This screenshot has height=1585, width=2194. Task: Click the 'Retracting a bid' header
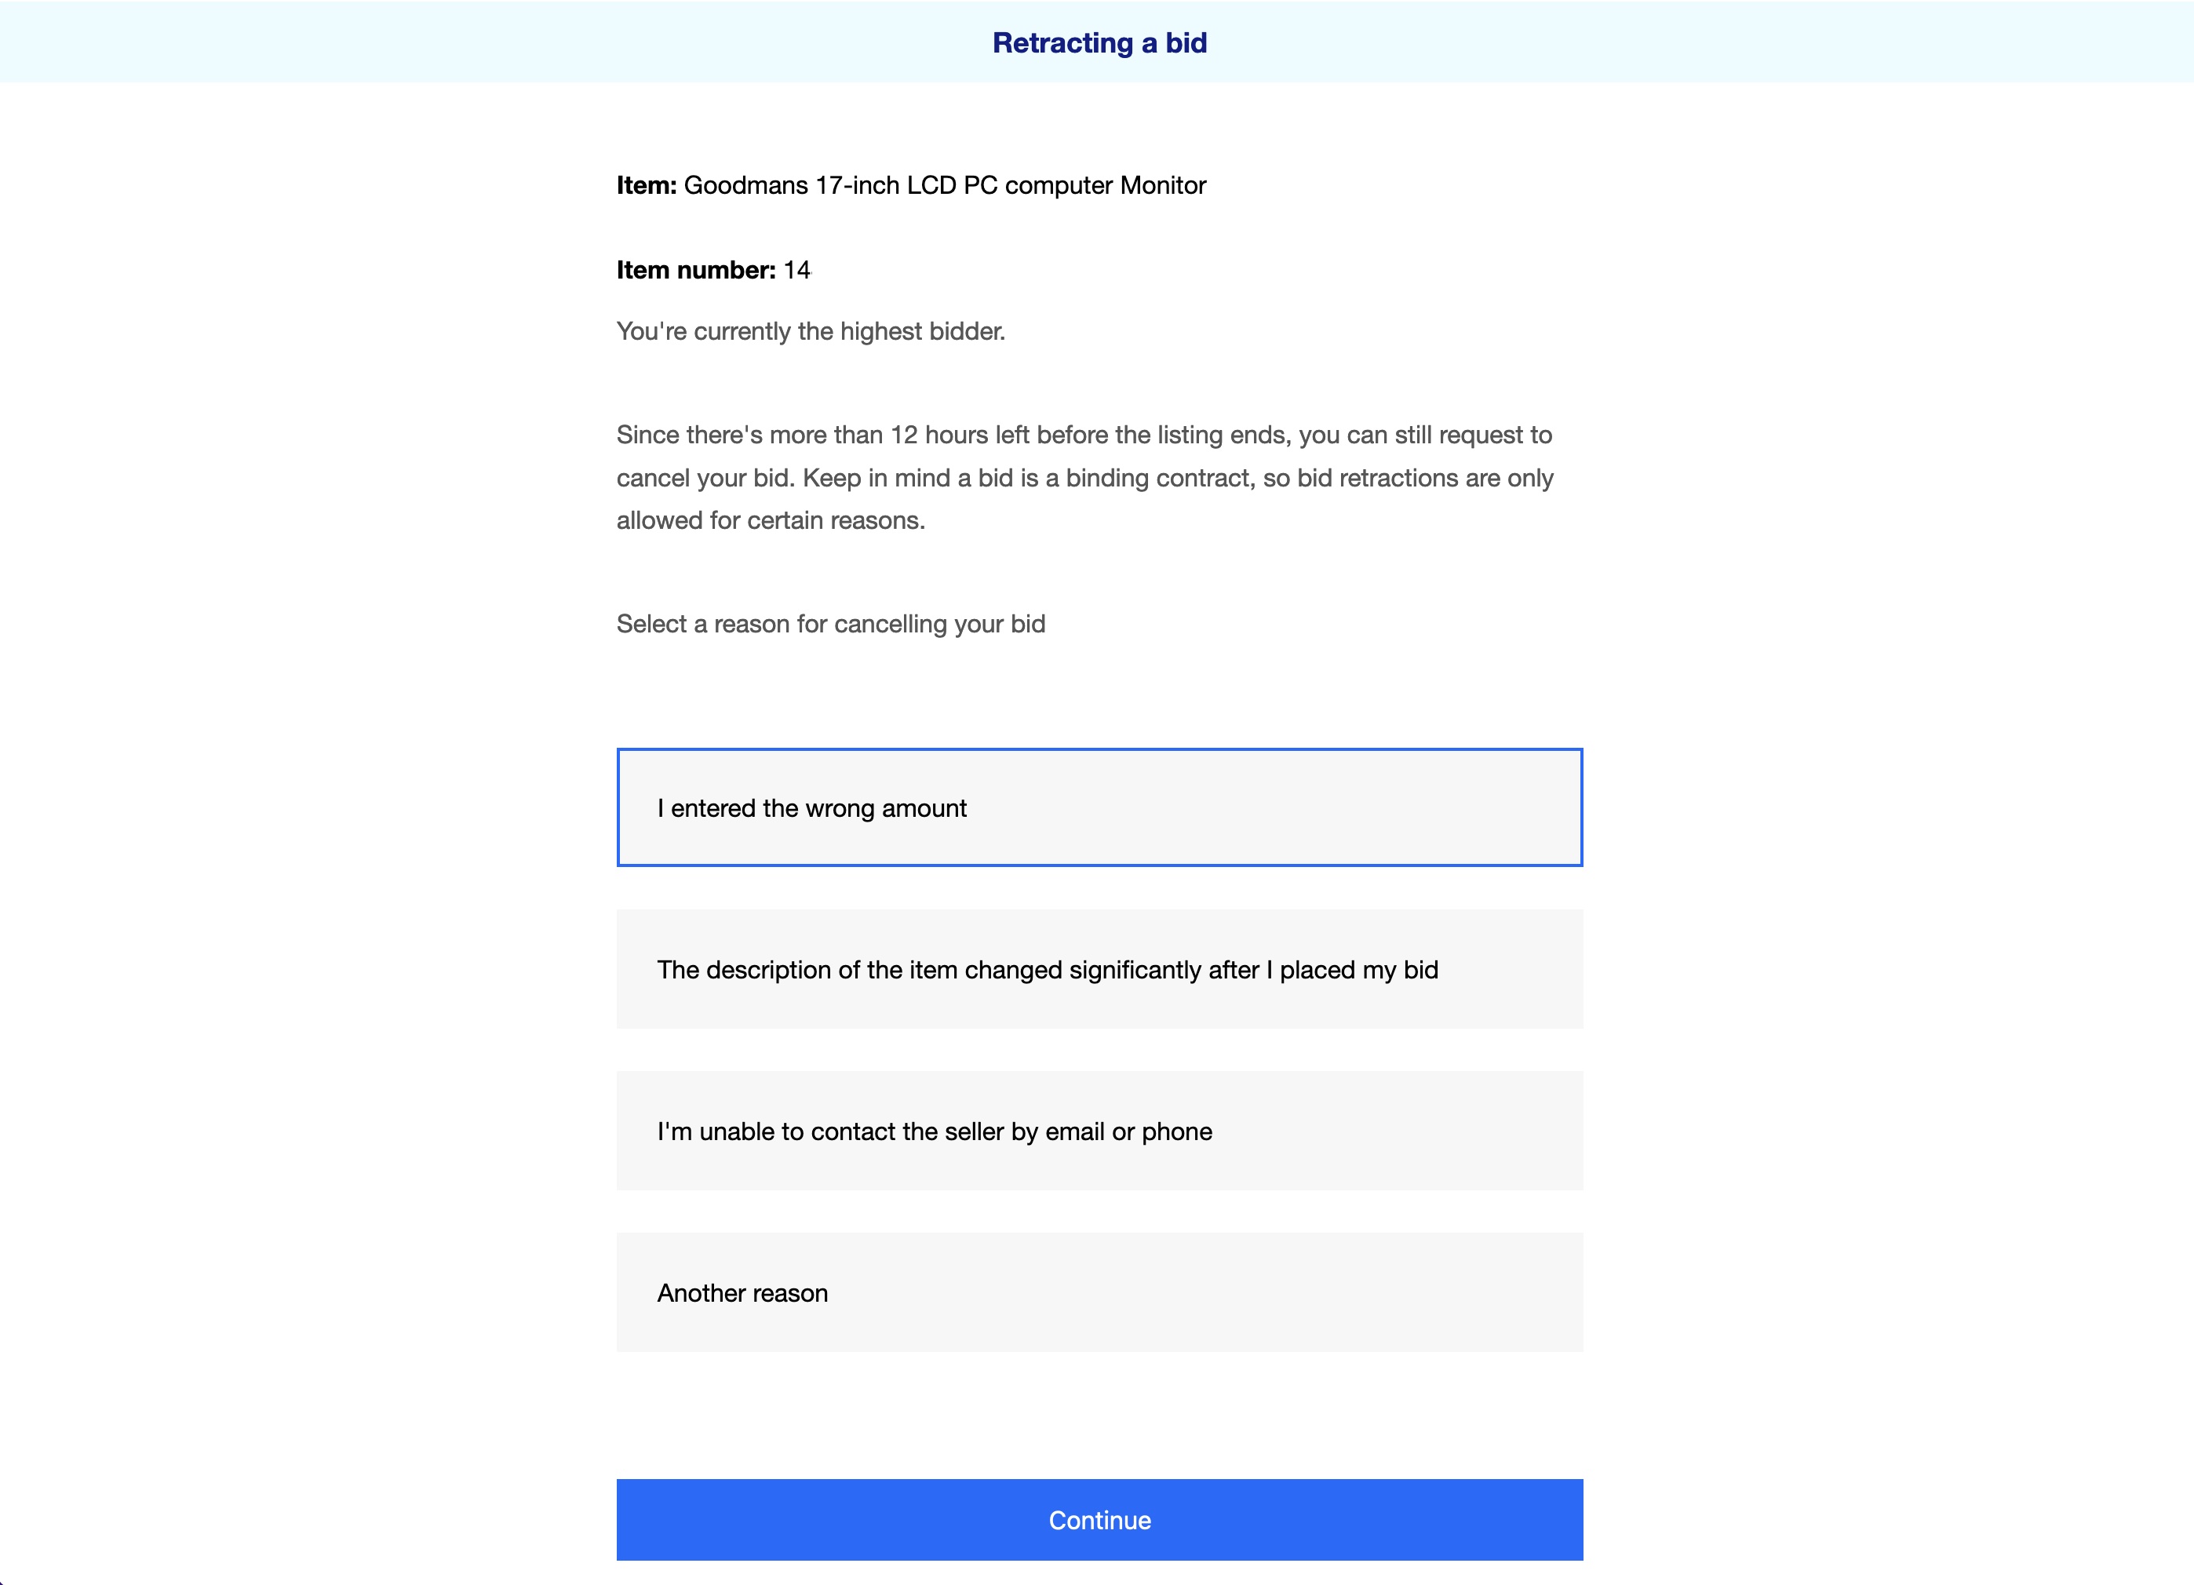(x=1097, y=42)
